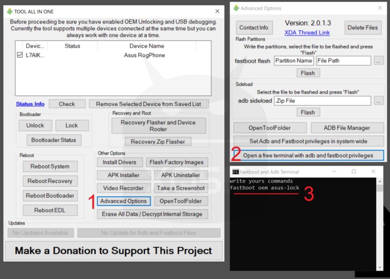The height and width of the screenshot is (279, 390).
Task: Browse for adb sideload zip file
Action: 379,100
